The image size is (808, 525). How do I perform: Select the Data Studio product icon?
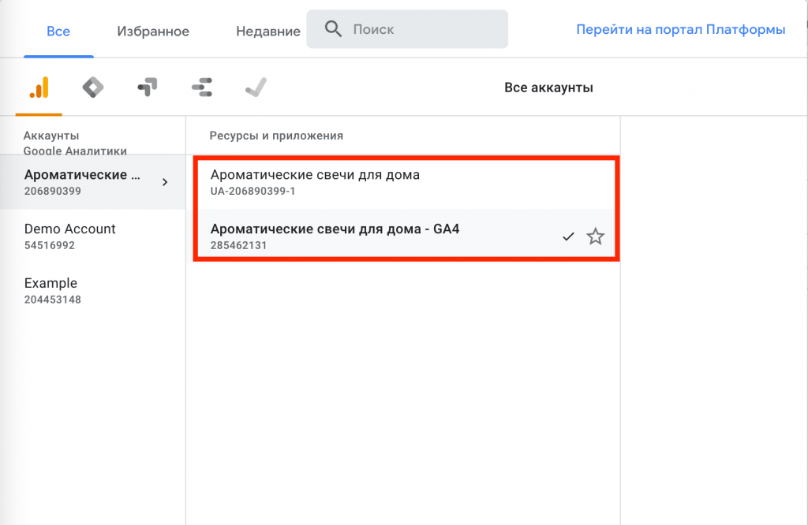pos(202,87)
